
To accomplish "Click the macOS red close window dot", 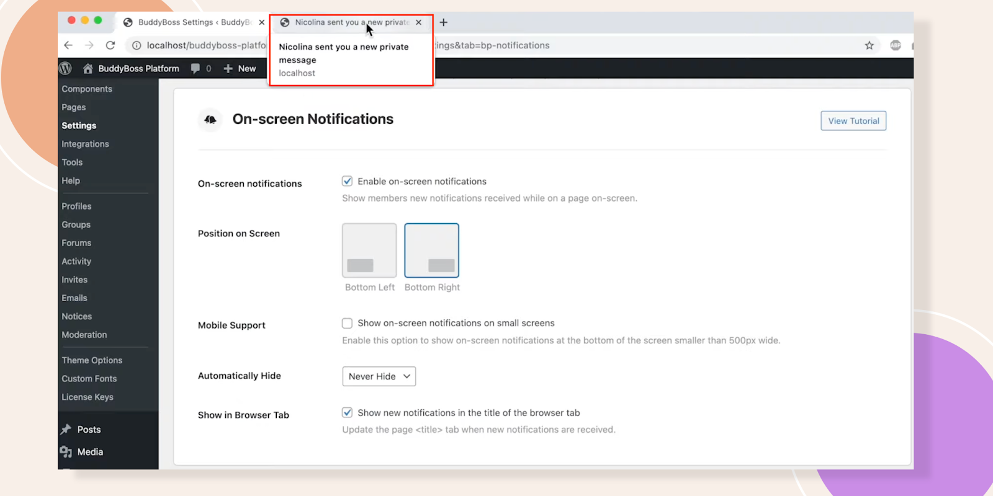I will click(71, 20).
